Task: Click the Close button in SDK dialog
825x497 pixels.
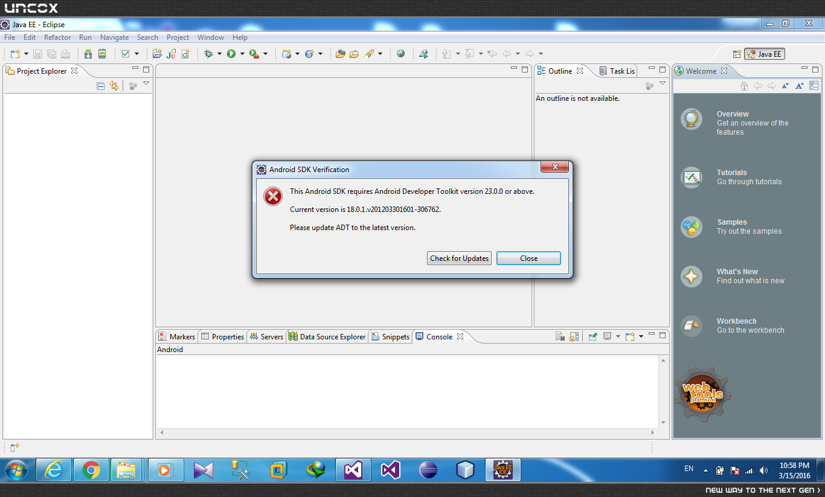Action: pyautogui.click(x=528, y=258)
